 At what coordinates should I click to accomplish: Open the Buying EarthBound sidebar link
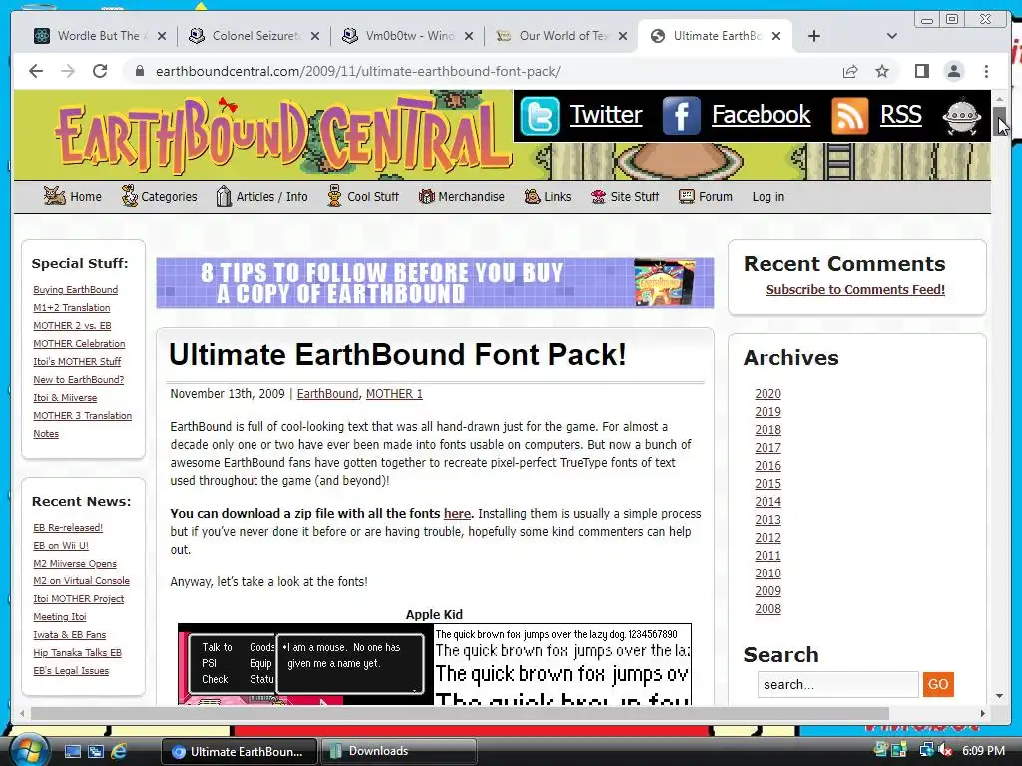pyautogui.click(x=76, y=290)
